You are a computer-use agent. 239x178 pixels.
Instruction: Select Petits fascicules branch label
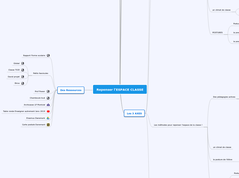pyautogui.click(x=41, y=73)
